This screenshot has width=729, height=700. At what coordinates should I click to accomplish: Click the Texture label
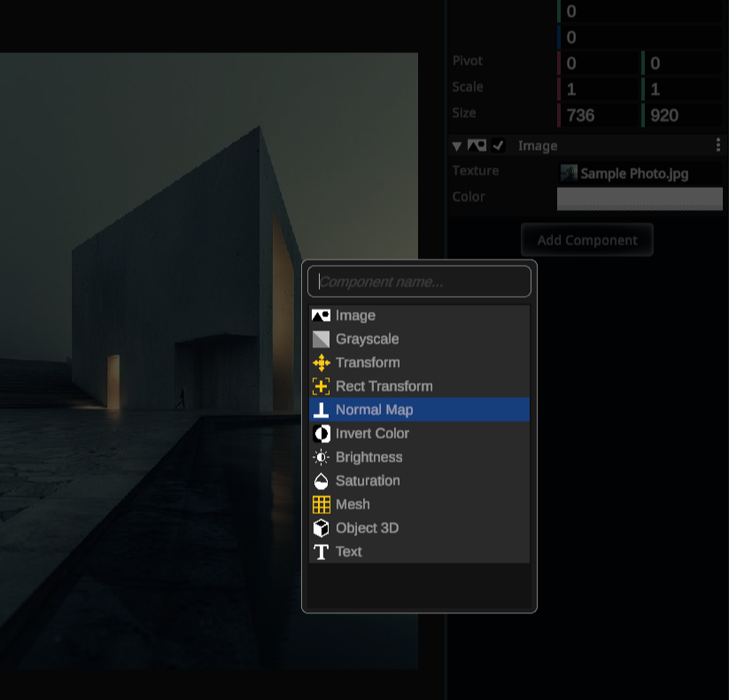(476, 171)
